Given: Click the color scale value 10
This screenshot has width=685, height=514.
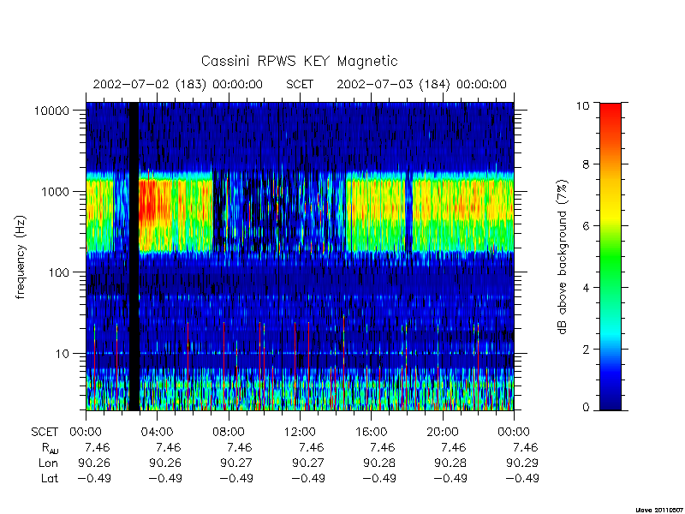Looking at the screenshot, I should (x=582, y=105).
